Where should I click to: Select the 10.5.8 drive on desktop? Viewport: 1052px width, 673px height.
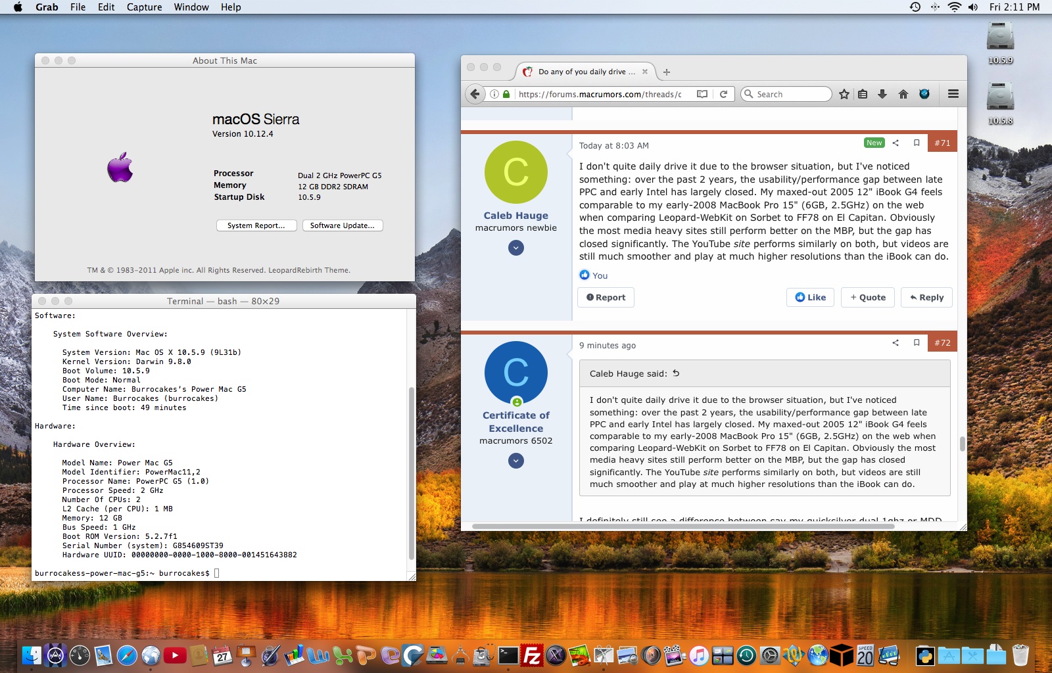tap(1000, 103)
